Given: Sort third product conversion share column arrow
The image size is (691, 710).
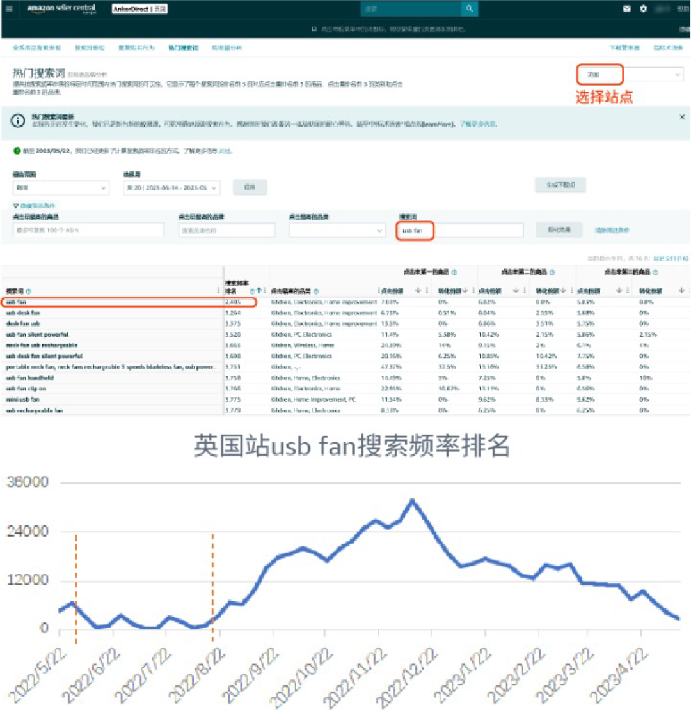Looking at the screenshot, I should 681,290.
